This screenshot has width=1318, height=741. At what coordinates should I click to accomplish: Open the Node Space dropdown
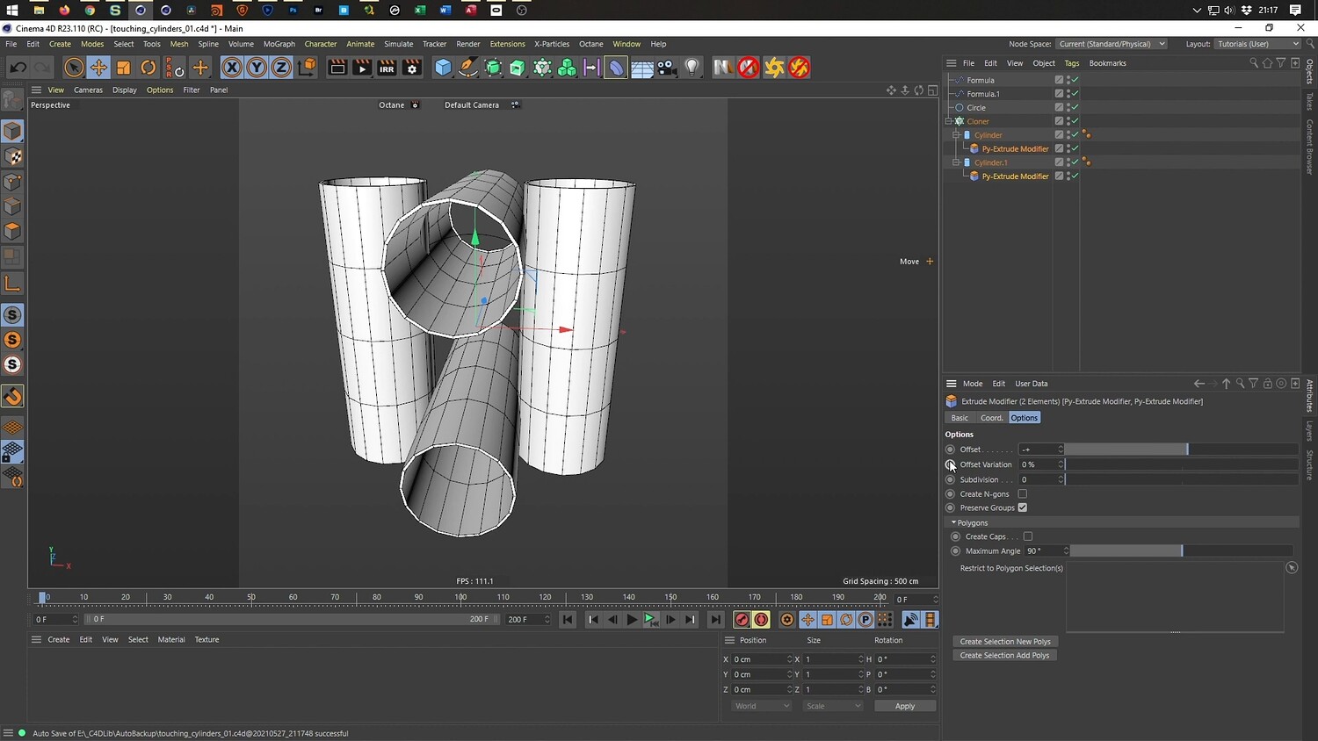pos(1112,44)
